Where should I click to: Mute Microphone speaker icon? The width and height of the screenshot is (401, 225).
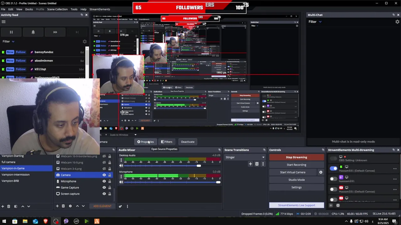(x=121, y=182)
